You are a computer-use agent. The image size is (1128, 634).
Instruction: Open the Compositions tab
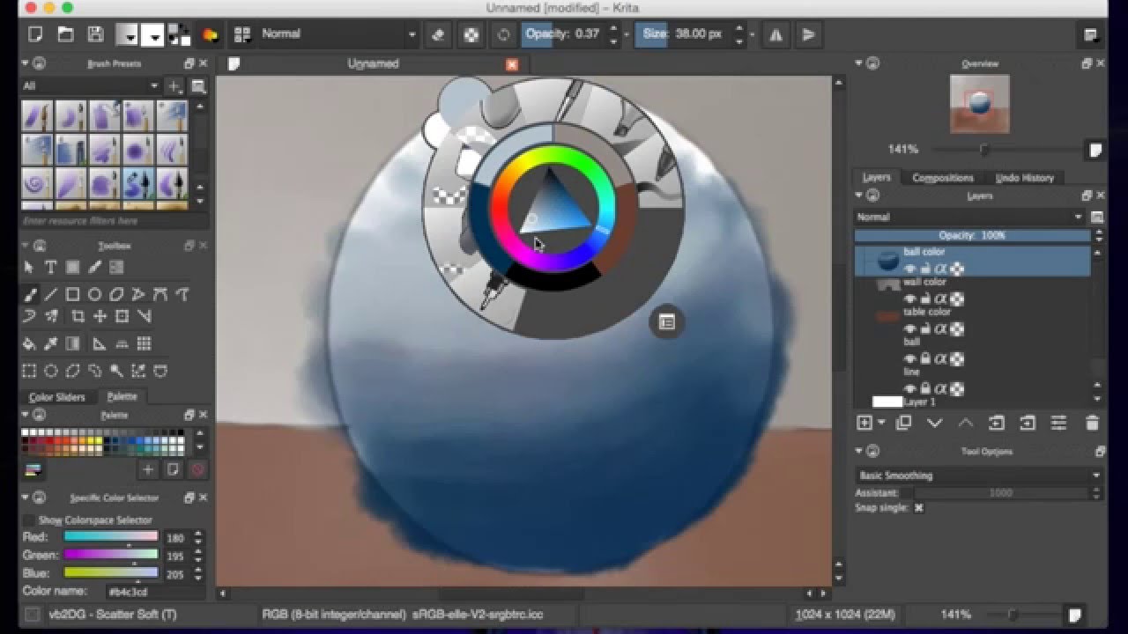click(942, 177)
